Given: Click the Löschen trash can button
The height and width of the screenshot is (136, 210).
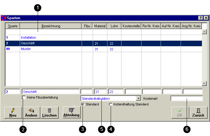Looking at the screenshot, I should click(x=49, y=113).
